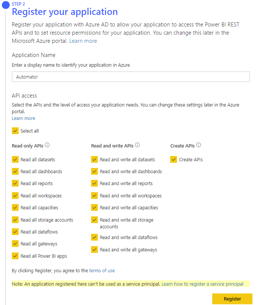Open the terms of use link
This screenshot has height=305, width=271.
102,271
